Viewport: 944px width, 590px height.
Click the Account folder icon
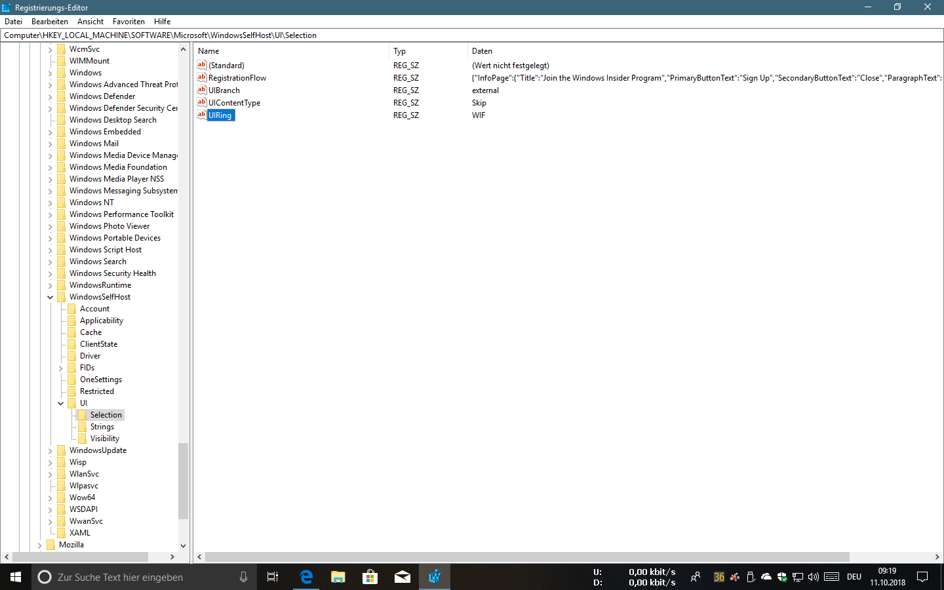coord(72,309)
